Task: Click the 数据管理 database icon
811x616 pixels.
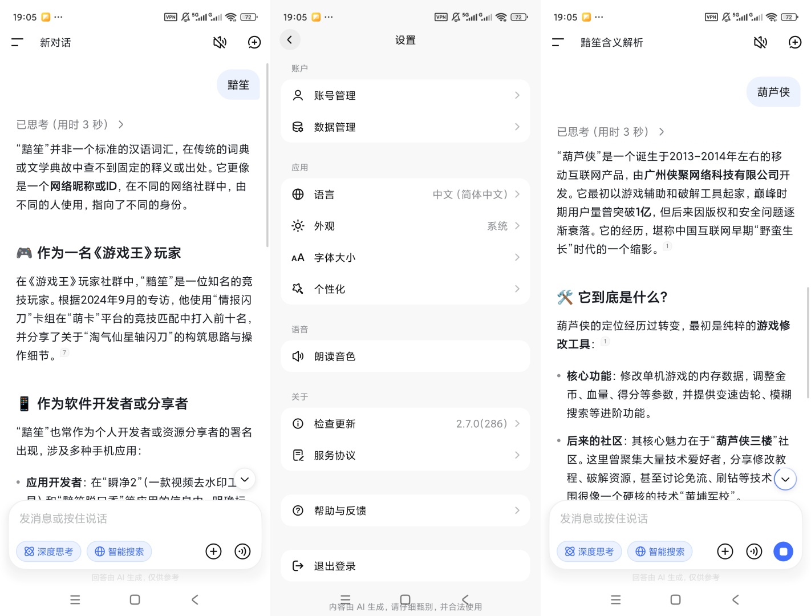Action: pyautogui.click(x=298, y=127)
